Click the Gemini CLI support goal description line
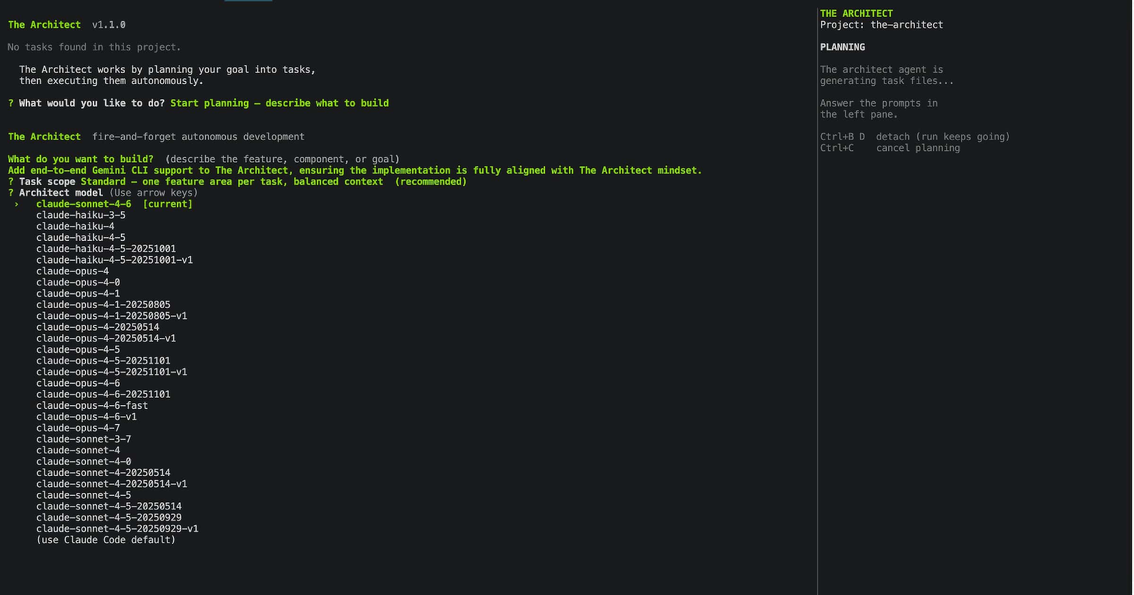 pos(355,170)
